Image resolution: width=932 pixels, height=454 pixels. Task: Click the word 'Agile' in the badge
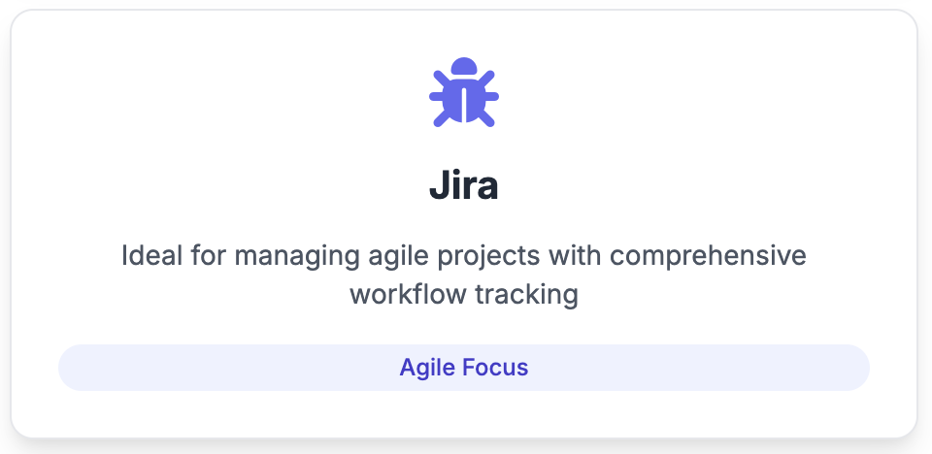coord(427,368)
